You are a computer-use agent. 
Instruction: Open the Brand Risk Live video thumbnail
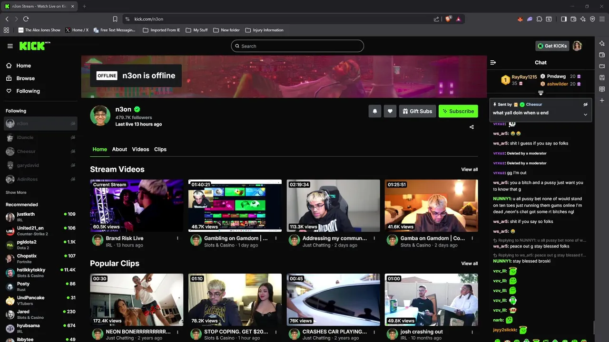[x=137, y=206]
